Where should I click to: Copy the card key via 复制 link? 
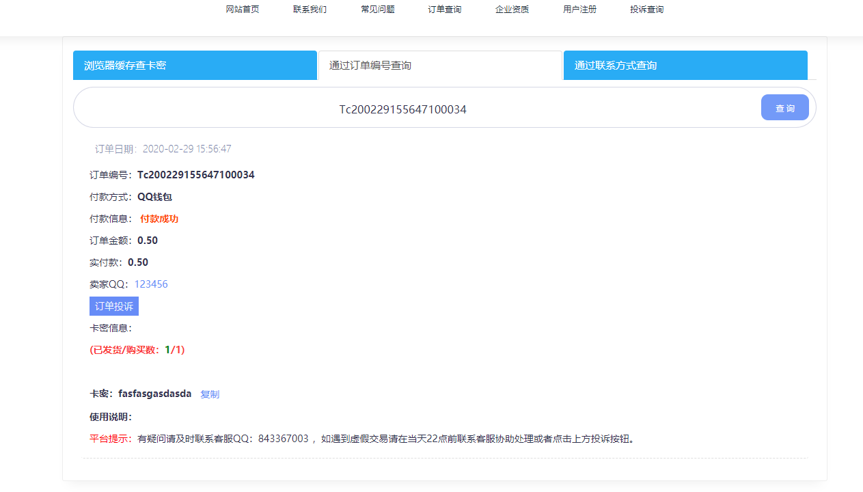[x=210, y=394]
